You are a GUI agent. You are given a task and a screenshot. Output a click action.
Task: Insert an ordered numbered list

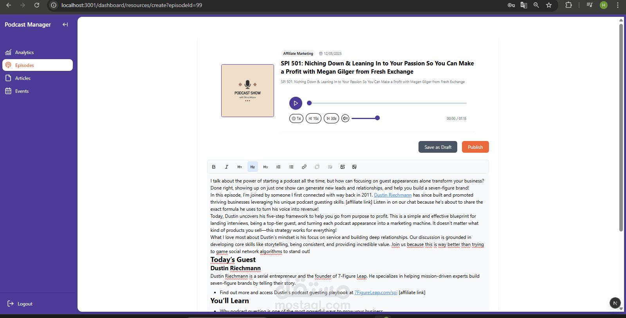coord(278,167)
